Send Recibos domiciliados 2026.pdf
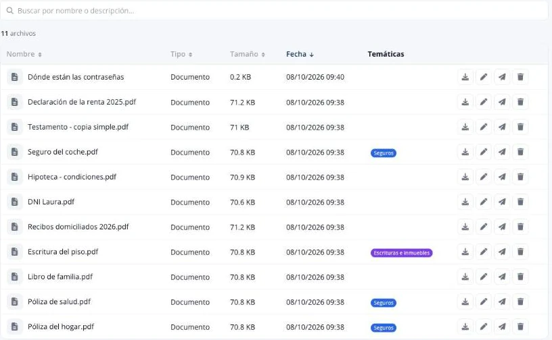Screen dimensions: 552x340 [x=502, y=227]
